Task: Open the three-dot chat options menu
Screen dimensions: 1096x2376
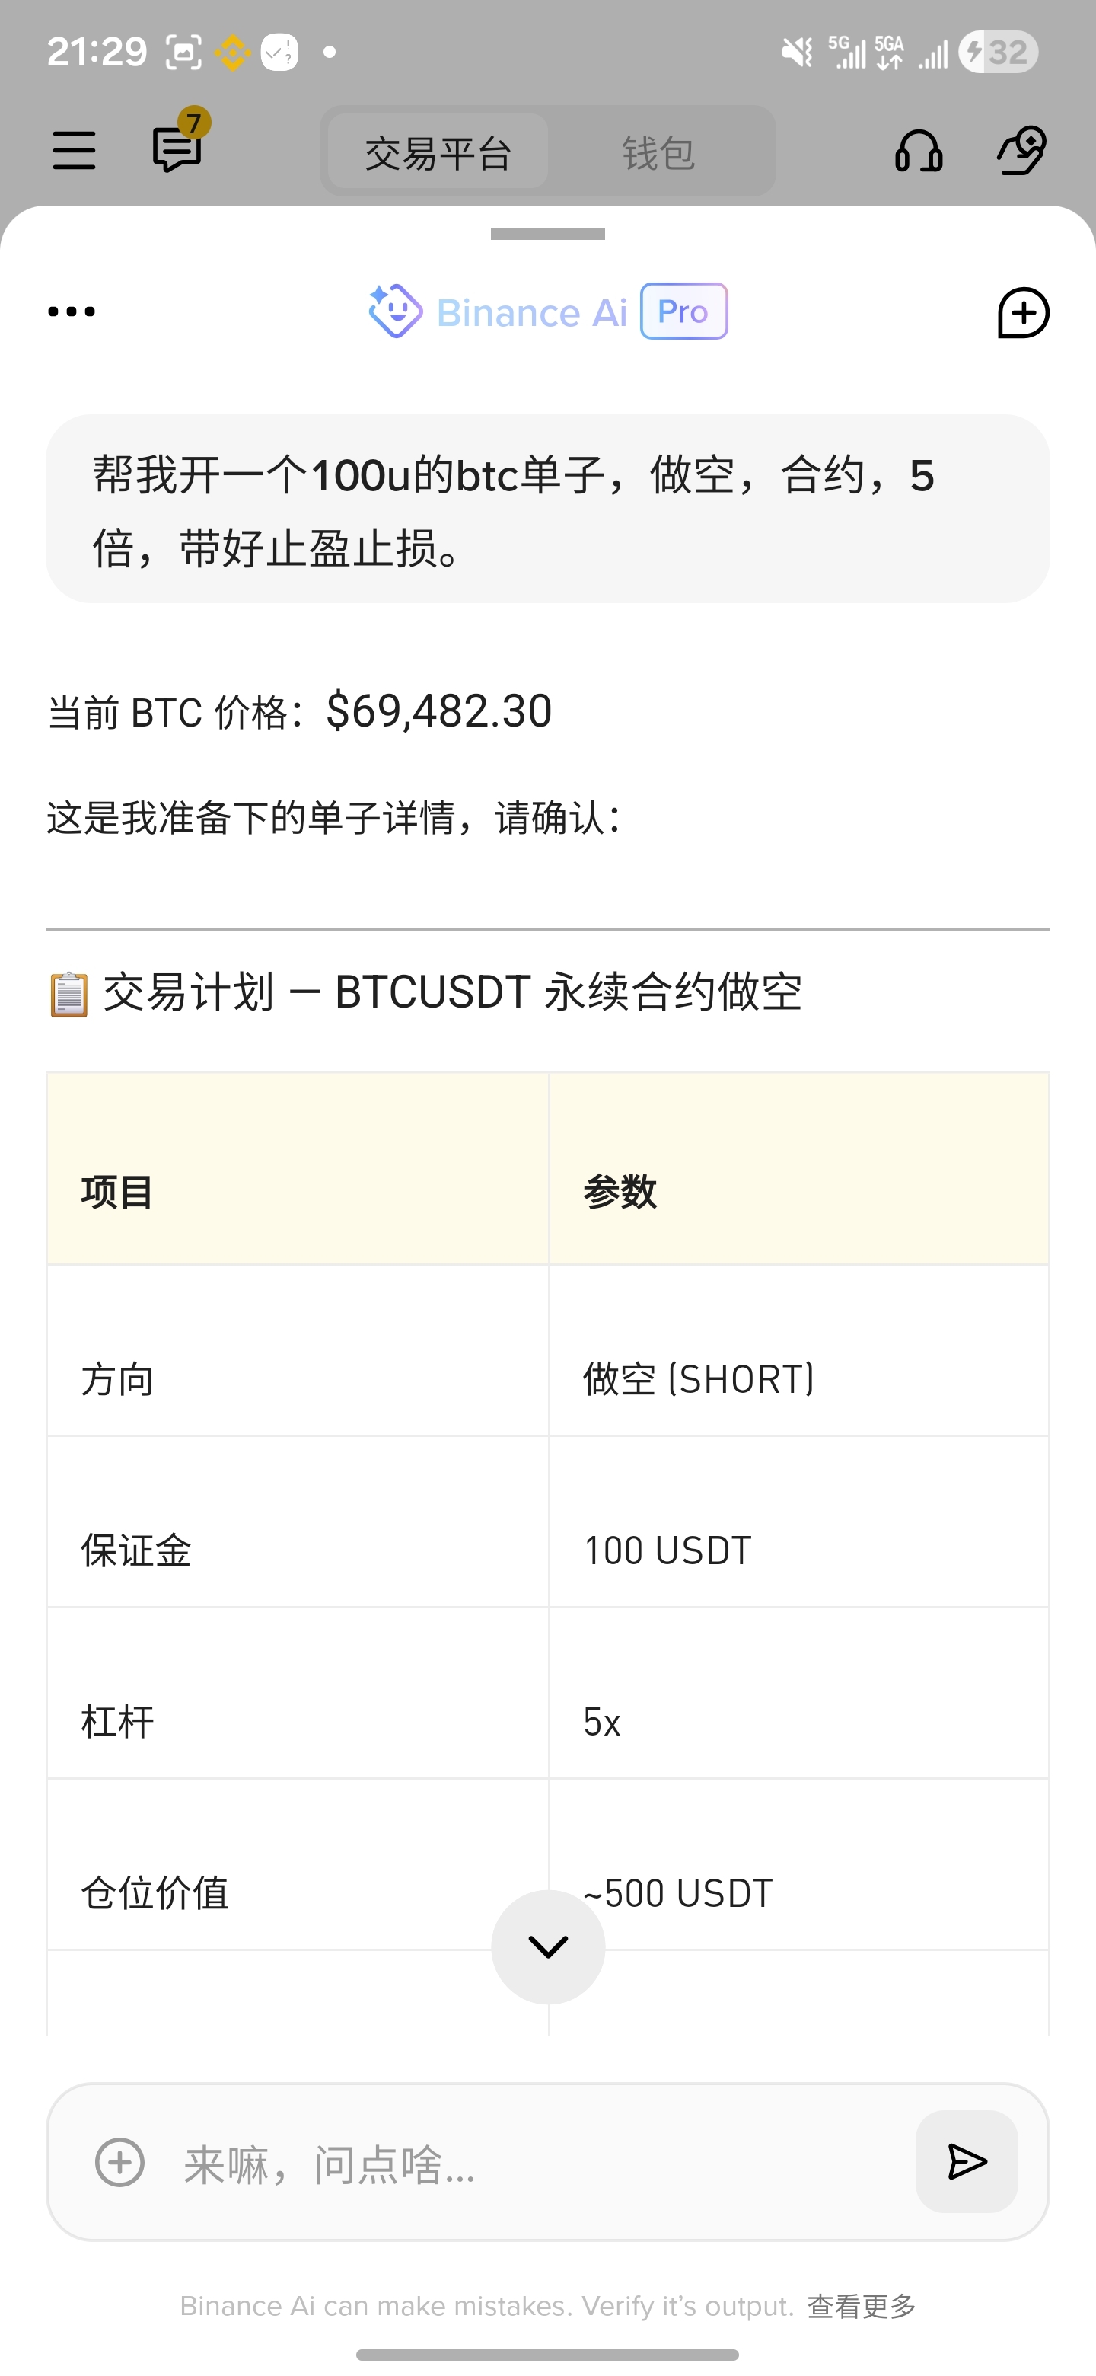Action: (71, 311)
